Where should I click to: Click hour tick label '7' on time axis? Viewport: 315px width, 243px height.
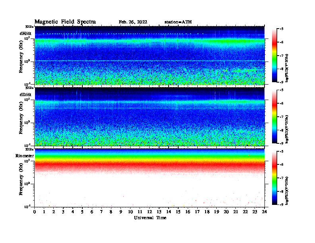tap(101, 212)
